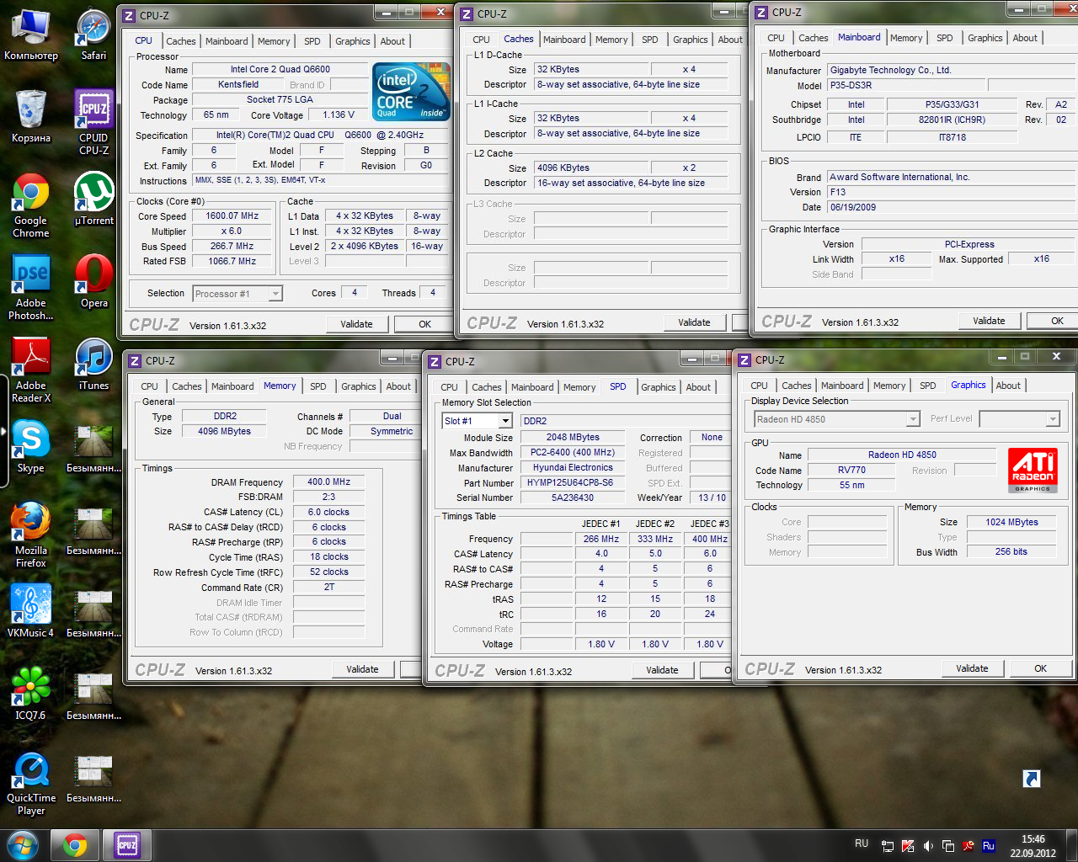
Task: Click Validate in the Graphics window
Action: tap(972, 668)
